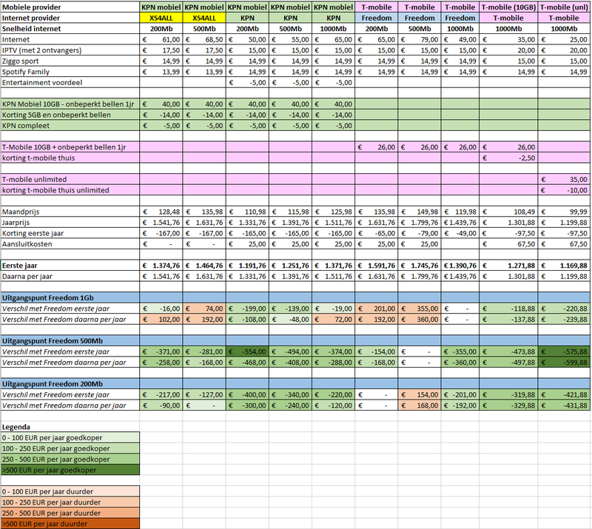
Task: Click the 'Aansluitkosten' row label
Action: [x=70, y=244]
